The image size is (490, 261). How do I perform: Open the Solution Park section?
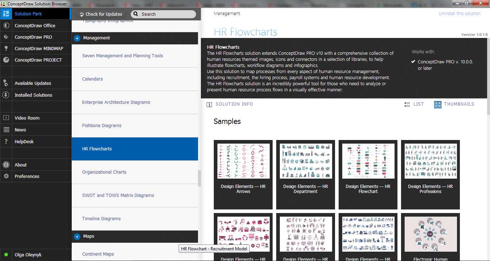[36, 14]
